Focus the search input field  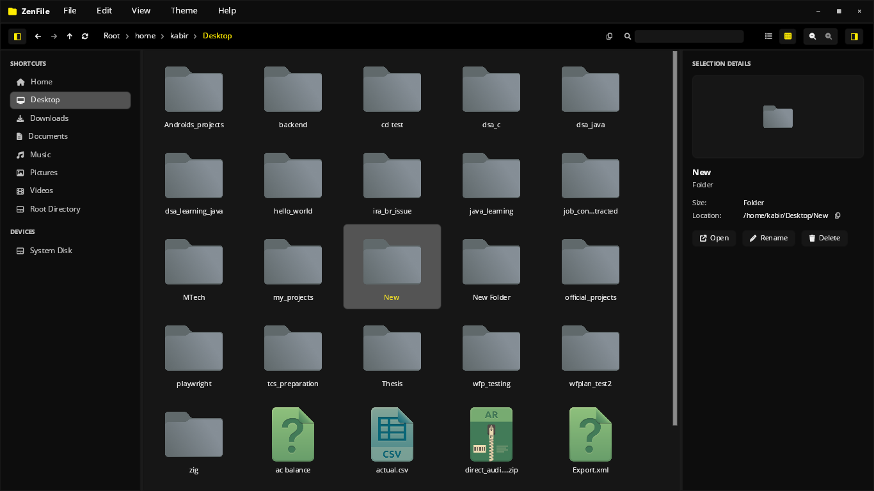(x=689, y=36)
